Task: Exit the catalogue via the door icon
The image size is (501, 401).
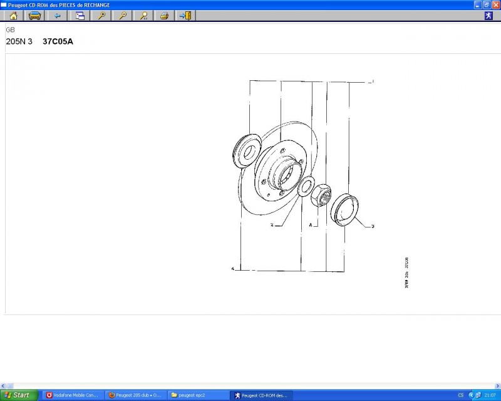Action: point(185,16)
